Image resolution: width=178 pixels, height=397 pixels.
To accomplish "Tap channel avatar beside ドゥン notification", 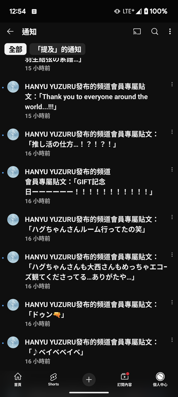I will pos(13,305).
